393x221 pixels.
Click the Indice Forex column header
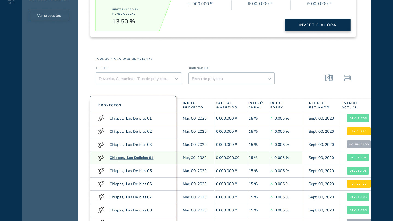[x=277, y=105]
